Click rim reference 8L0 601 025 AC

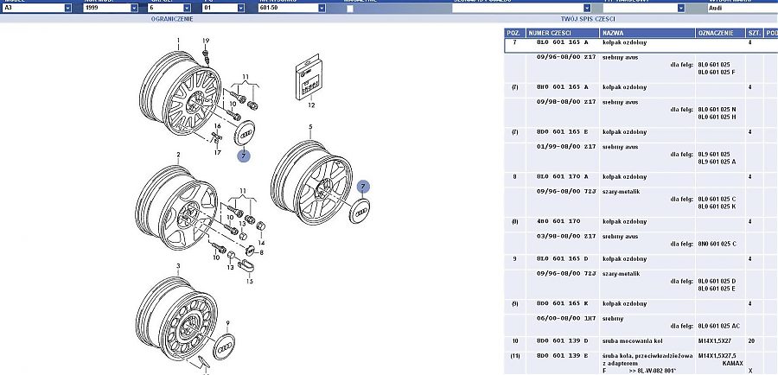[x=719, y=326]
